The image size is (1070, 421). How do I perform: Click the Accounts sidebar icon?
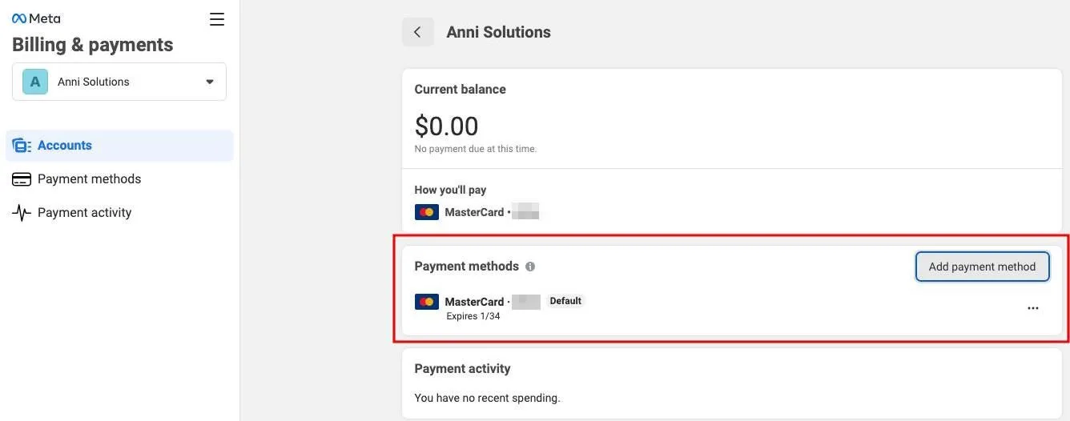(22, 146)
